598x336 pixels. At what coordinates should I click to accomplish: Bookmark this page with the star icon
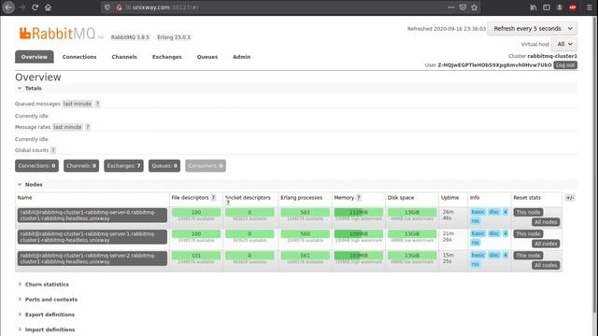click(474, 7)
